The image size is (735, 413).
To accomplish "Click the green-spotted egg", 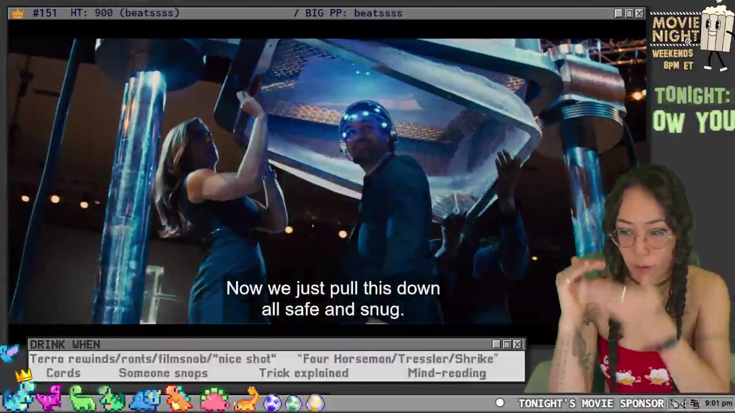I will click(293, 403).
